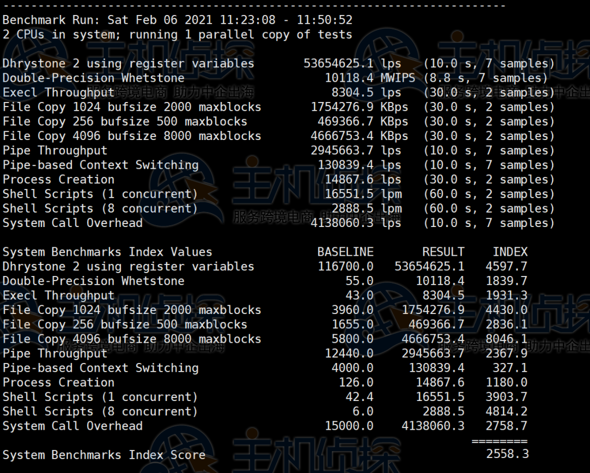This screenshot has height=473, width=590.
Task: Select Shell Scripts 1 concurrent baseline 42.4
Action: tap(360, 397)
